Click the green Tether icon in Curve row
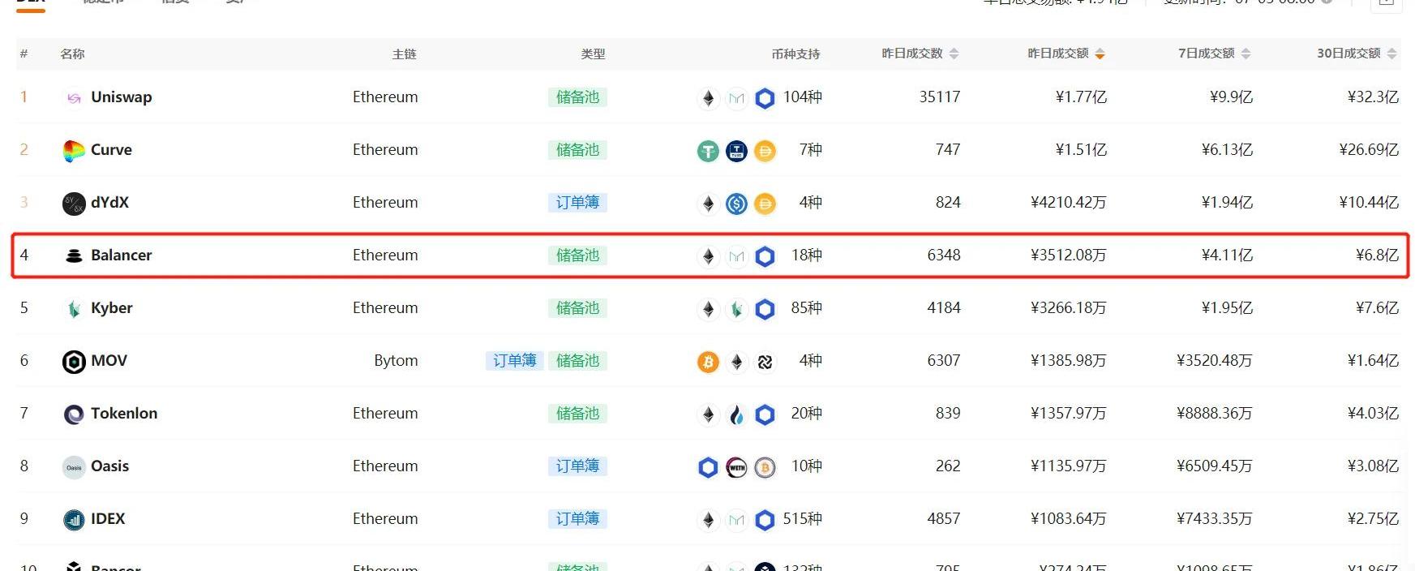This screenshot has width=1415, height=571. (708, 151)
